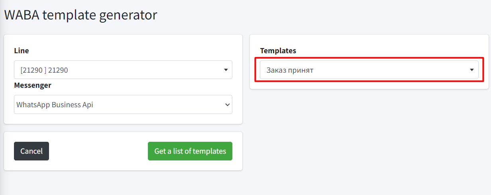Image resolution: width=491 pixels, height=195 pixels.
Task: Click the Templates field label
Action: (x=278, y=51)
